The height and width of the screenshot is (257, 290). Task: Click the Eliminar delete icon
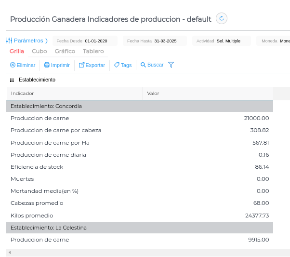13,65
